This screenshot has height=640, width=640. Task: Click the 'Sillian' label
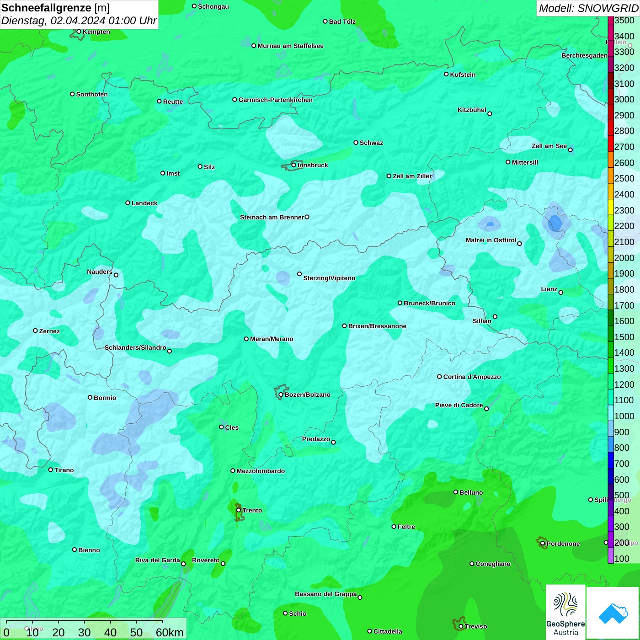(482, 321)
